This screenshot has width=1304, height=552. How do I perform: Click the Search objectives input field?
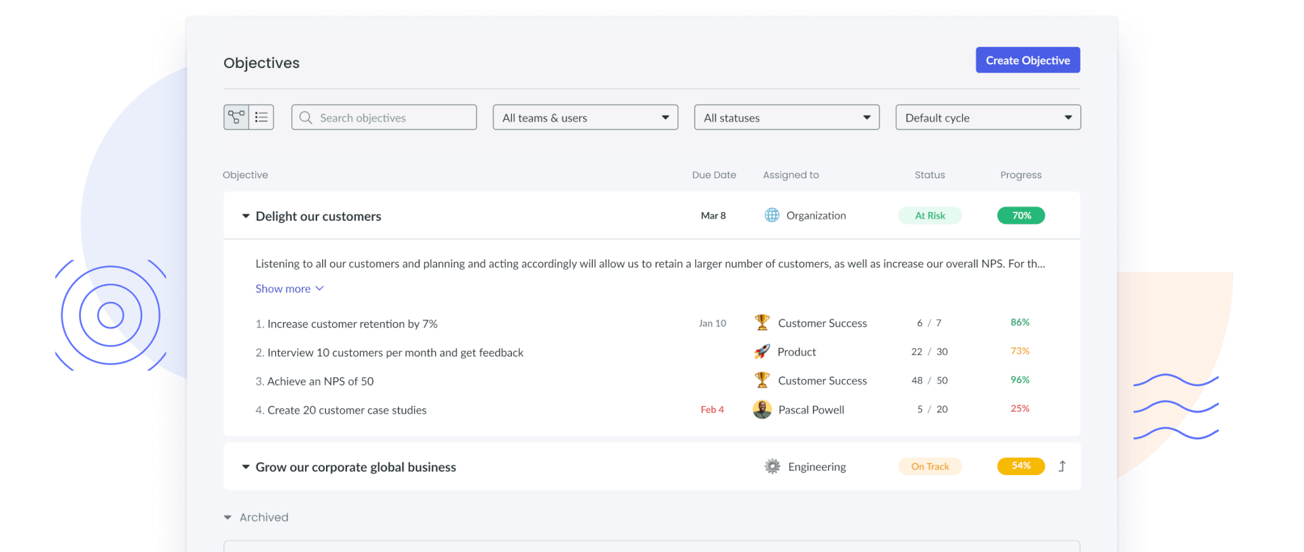coord(395,118)
